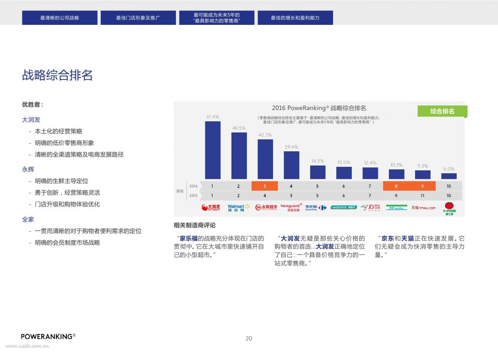
Task: Click 一贯而清晰的对于购物者便利需求的定位 bullet
Action: pyautogui.click(x=88, y=231)
